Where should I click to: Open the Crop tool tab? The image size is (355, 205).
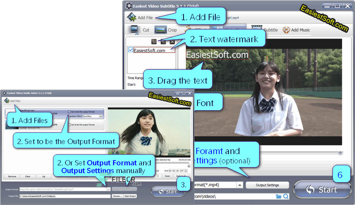(x=166, y=30)
